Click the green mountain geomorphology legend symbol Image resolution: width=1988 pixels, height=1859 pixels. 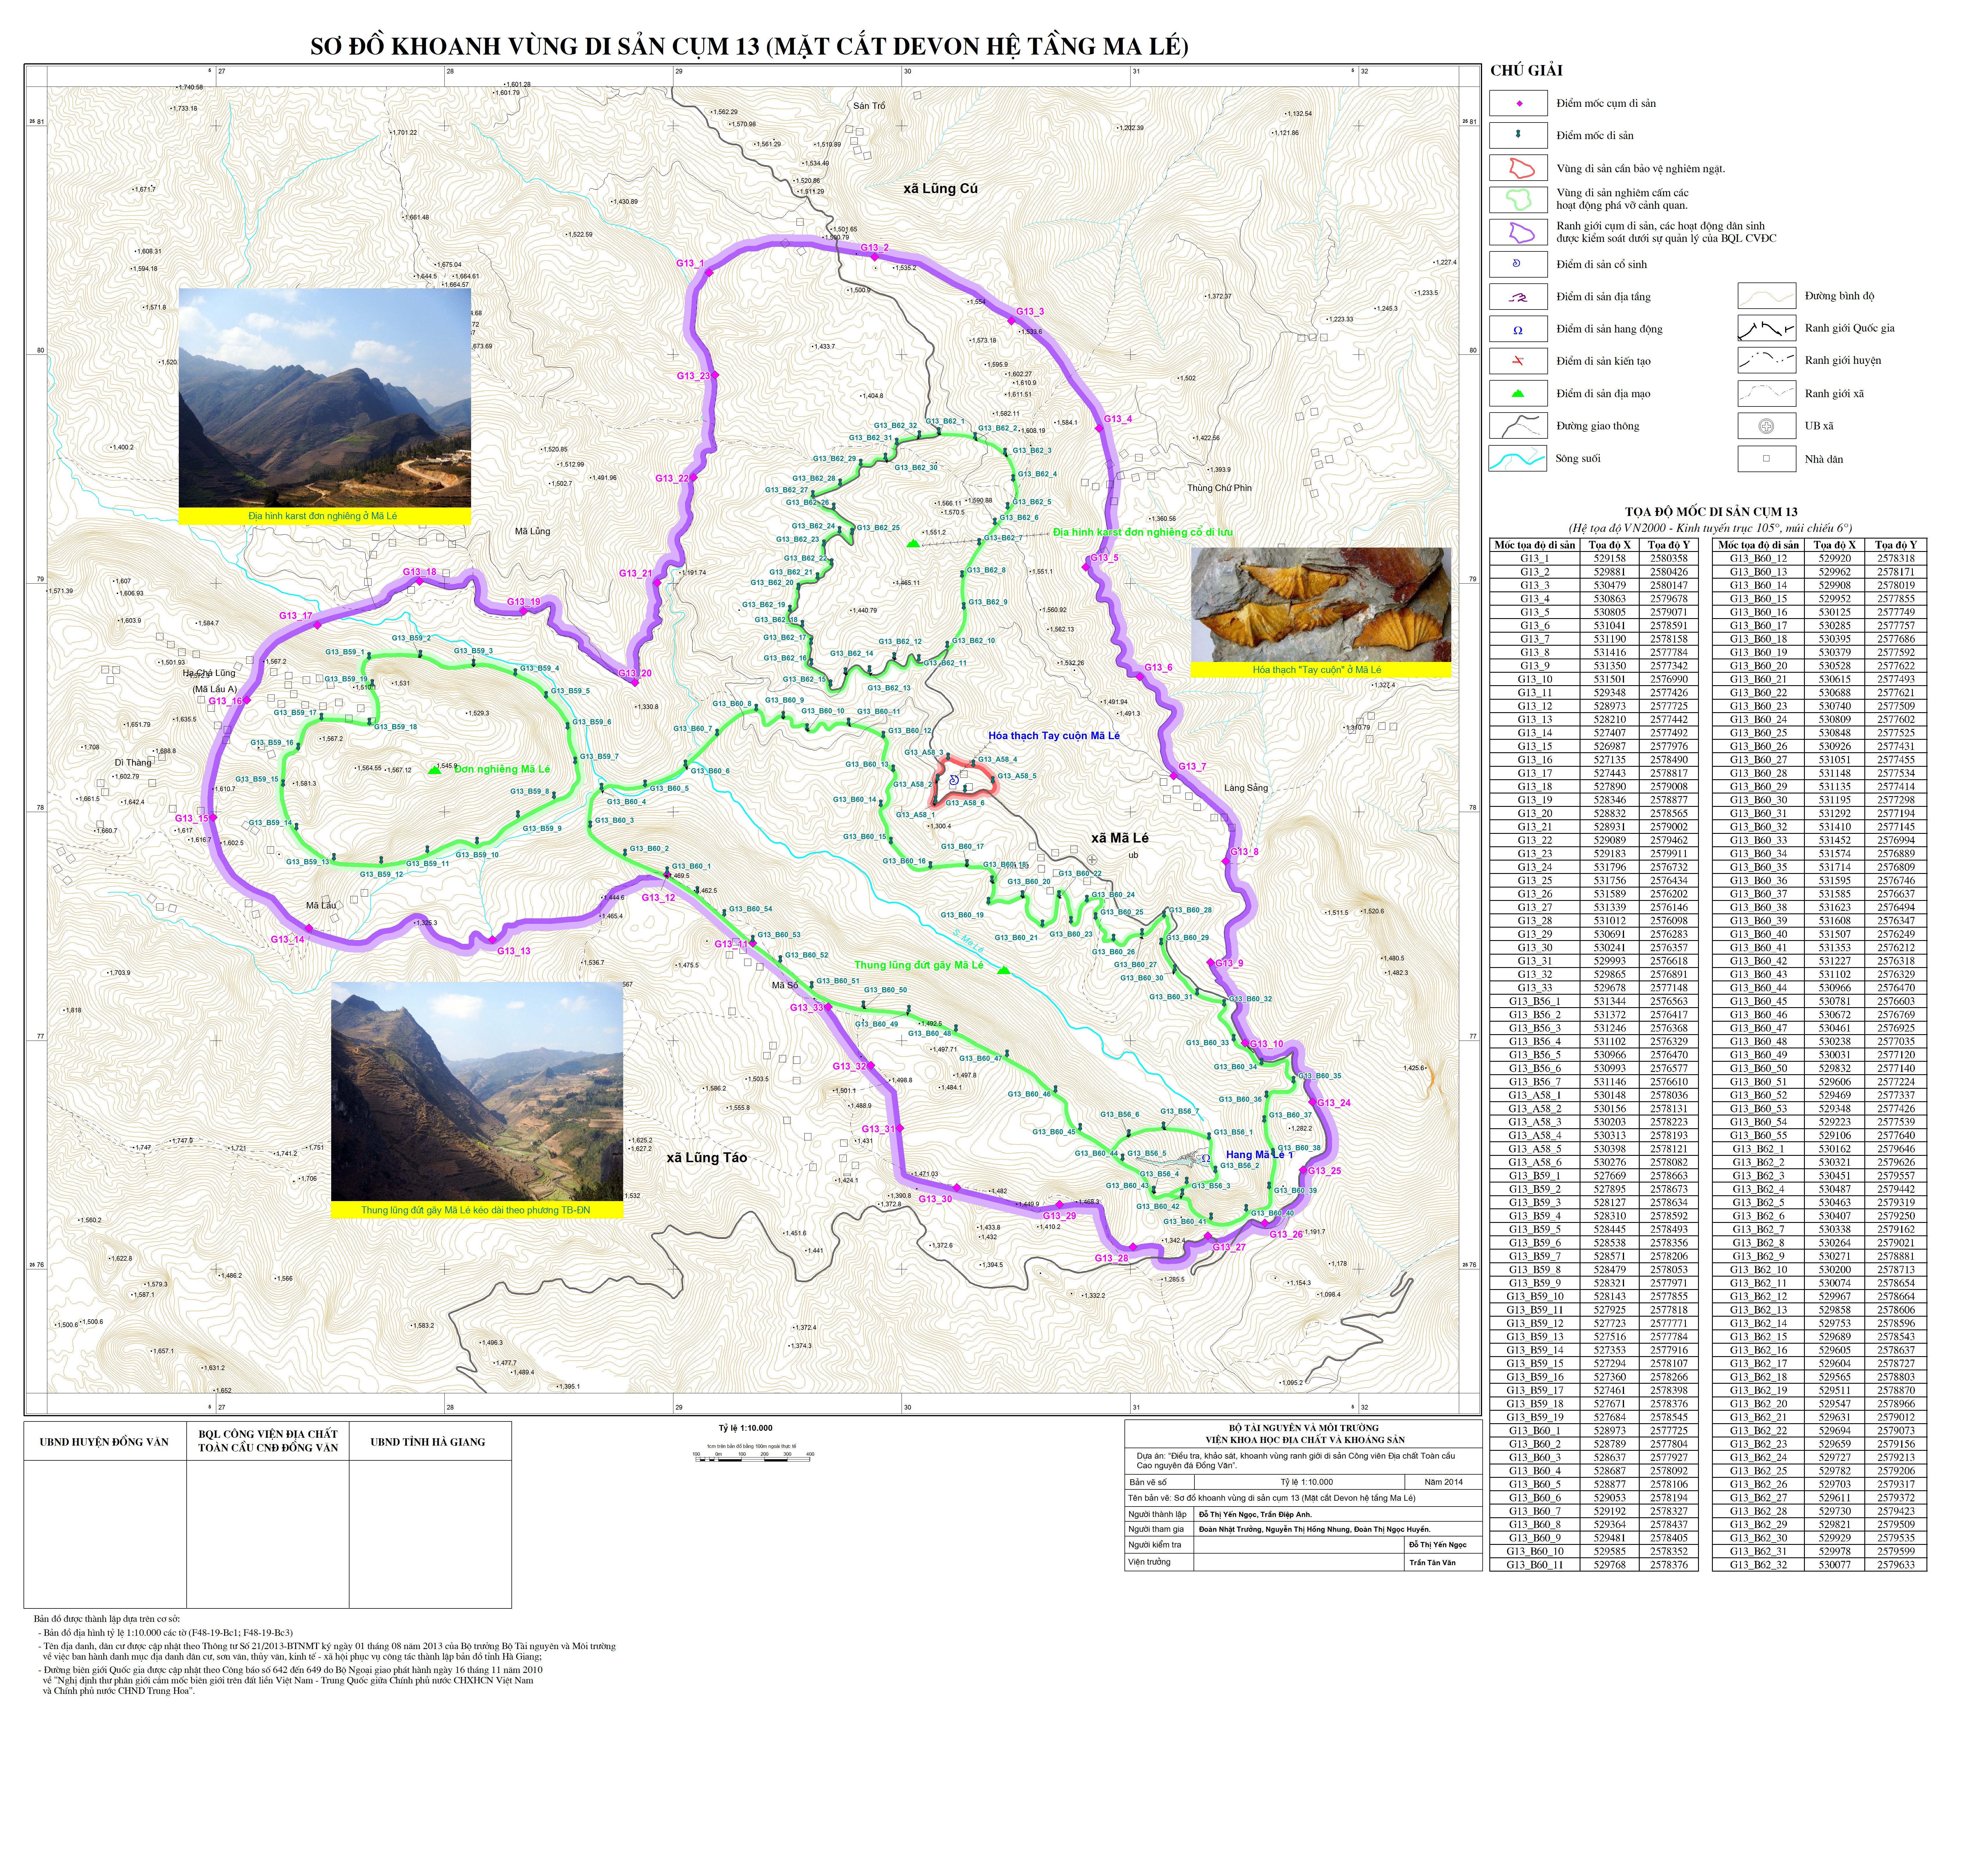pos(1518,393)
